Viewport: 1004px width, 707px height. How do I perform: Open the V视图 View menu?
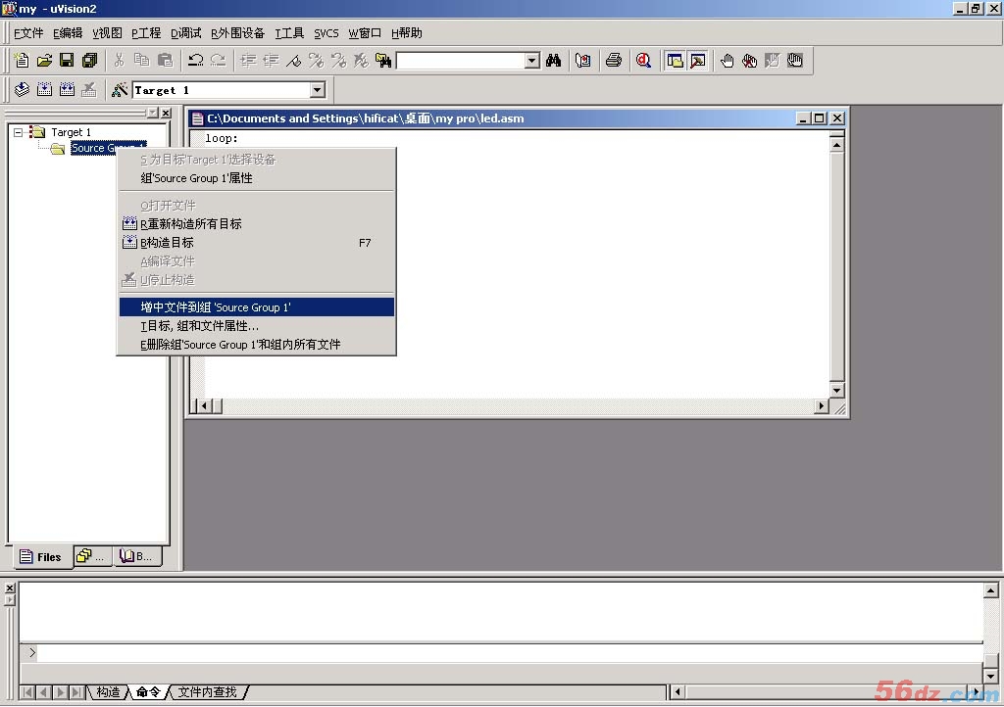(x=107, y=33)
